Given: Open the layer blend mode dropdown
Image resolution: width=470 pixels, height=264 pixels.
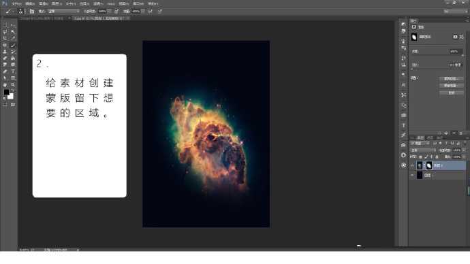Looking at the screenshot, I should [423, 150].
